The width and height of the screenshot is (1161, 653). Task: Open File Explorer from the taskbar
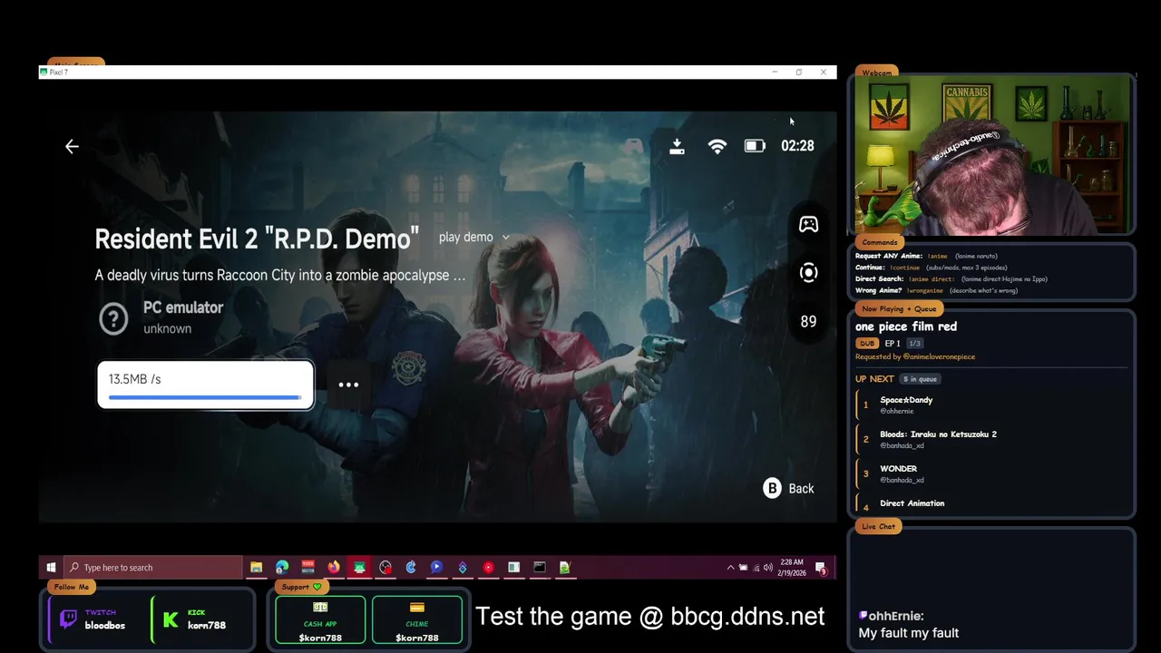257,568
